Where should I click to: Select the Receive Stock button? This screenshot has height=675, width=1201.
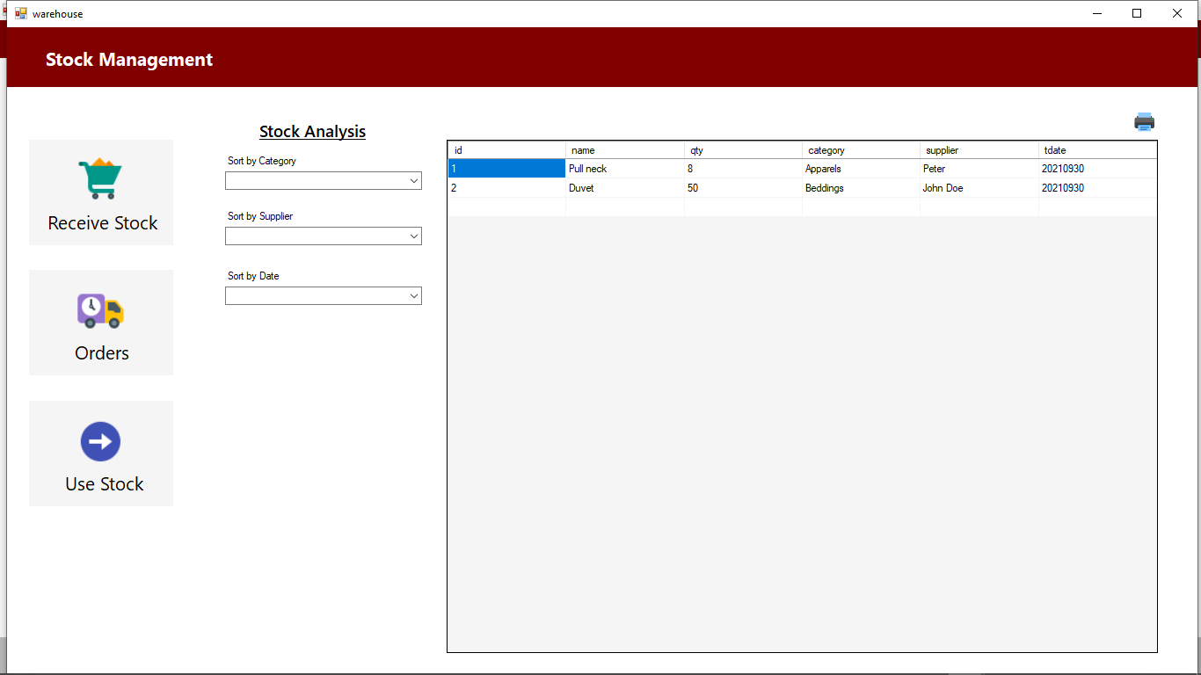click(100, 192)
